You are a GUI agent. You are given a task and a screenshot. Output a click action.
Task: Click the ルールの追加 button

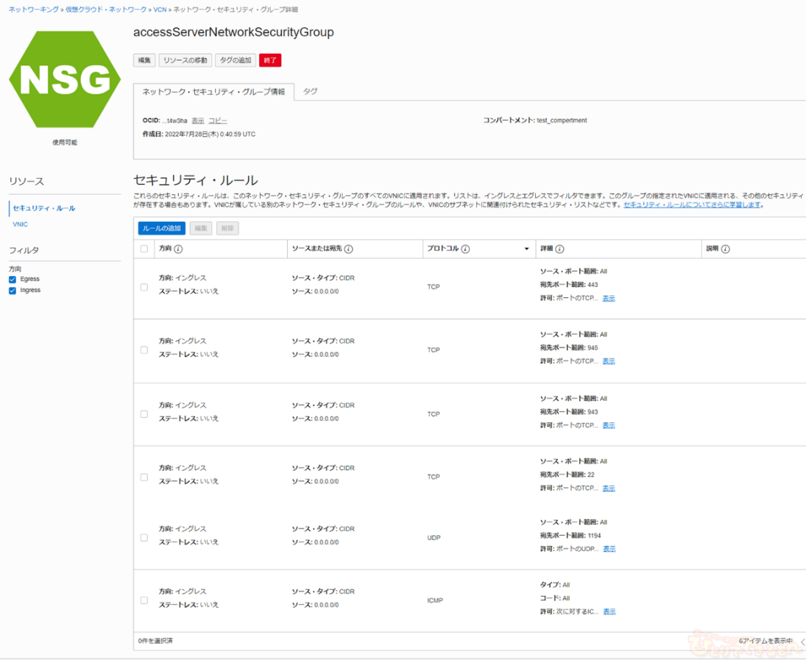[x=161, y=229]
